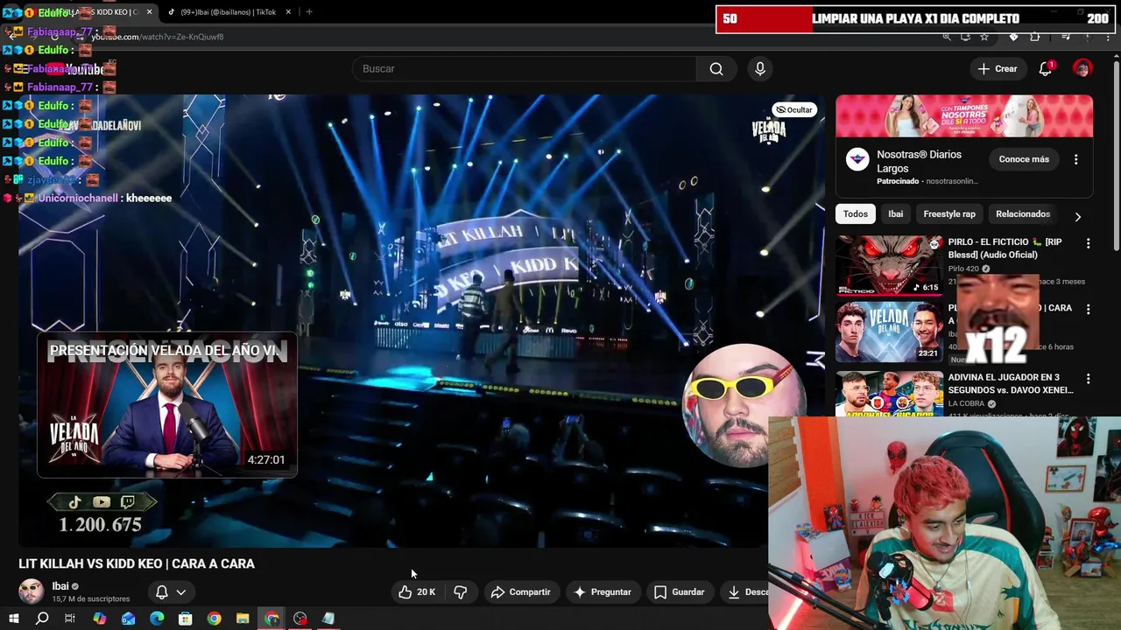Select the Relacionados filter chip
Image resolution: width=1121 pixels, height=630 pixels.
coord(1022,214)
